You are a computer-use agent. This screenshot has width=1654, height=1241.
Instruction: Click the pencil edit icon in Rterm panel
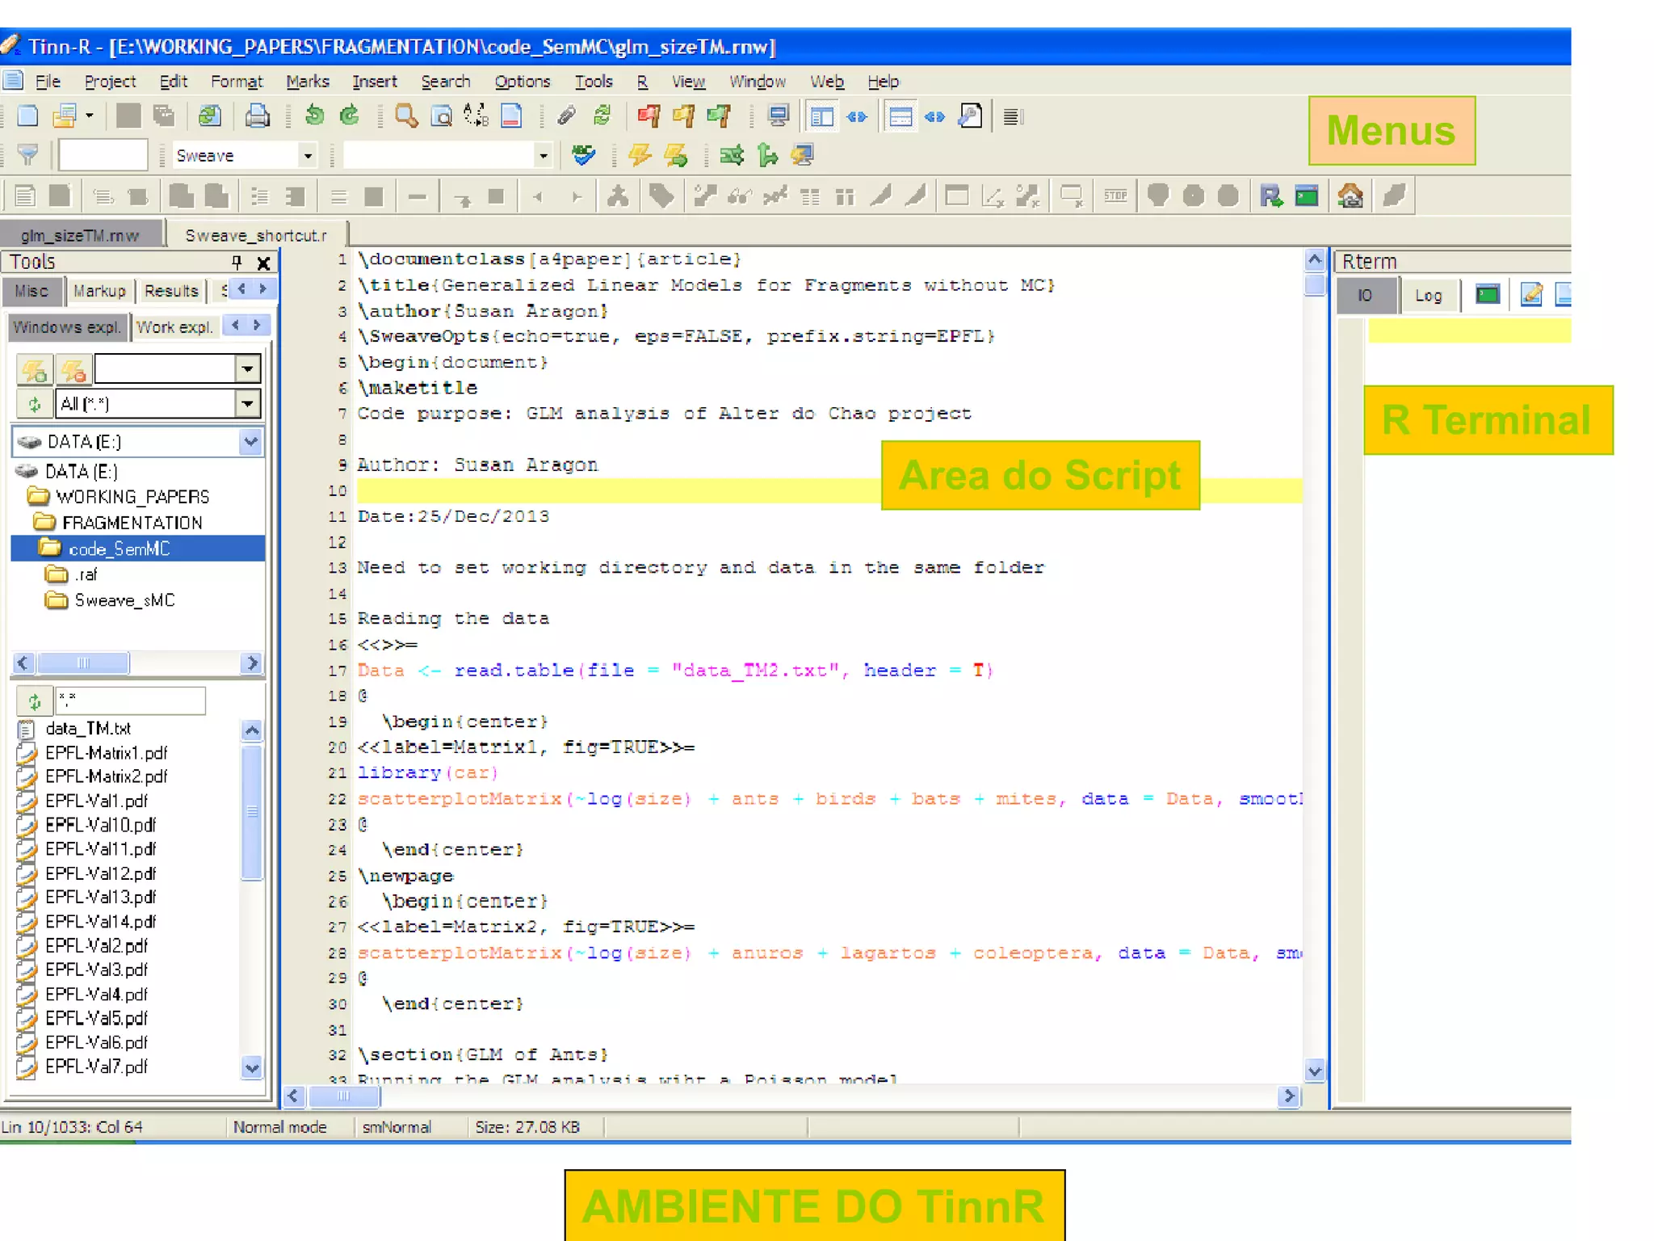click(1530, 295)
